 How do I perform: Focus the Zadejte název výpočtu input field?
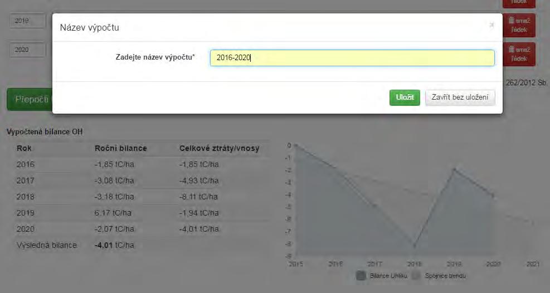click(352, 58)
